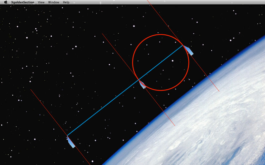Viewport: 265px width, 165px height.
Task: Click the blue handle at the line's lower-left end
Action: [x=71, y=142]
